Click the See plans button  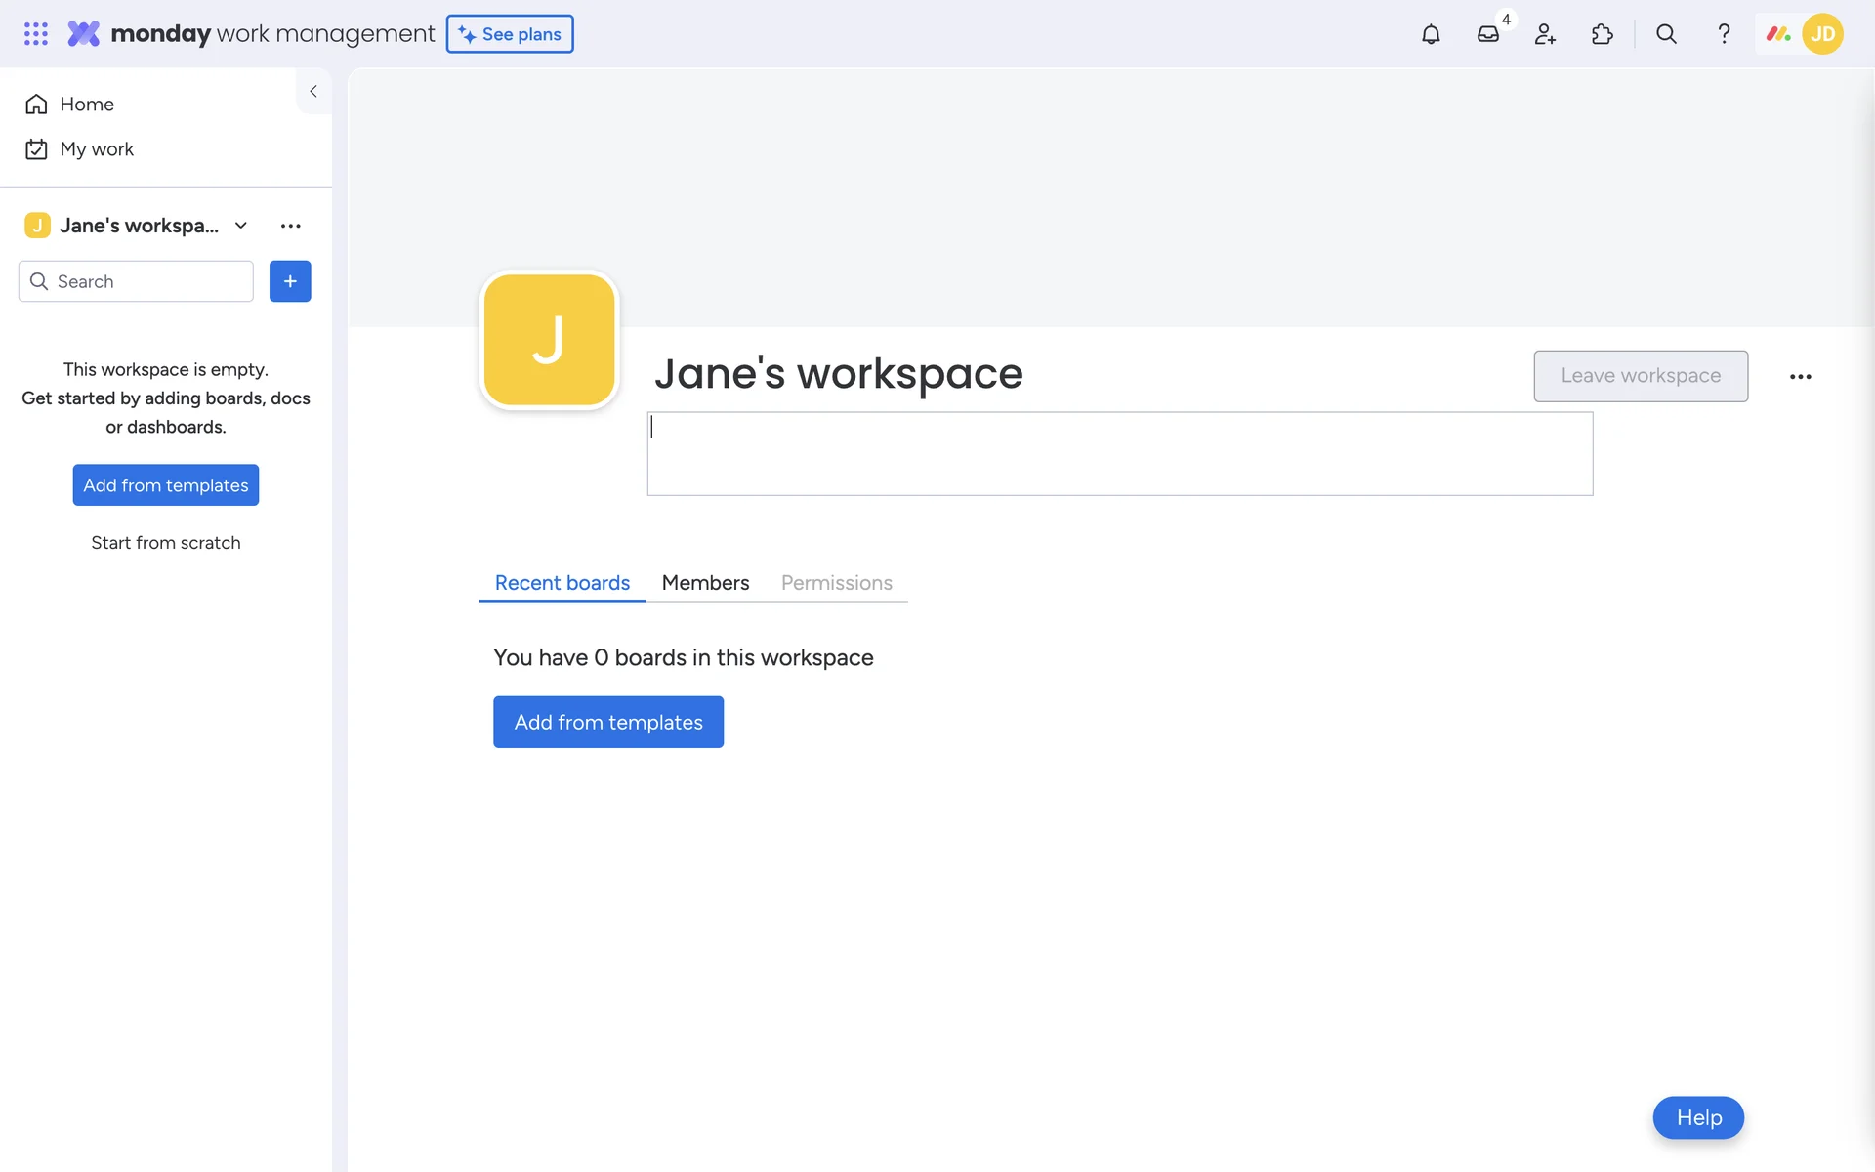tap(510, 34)
